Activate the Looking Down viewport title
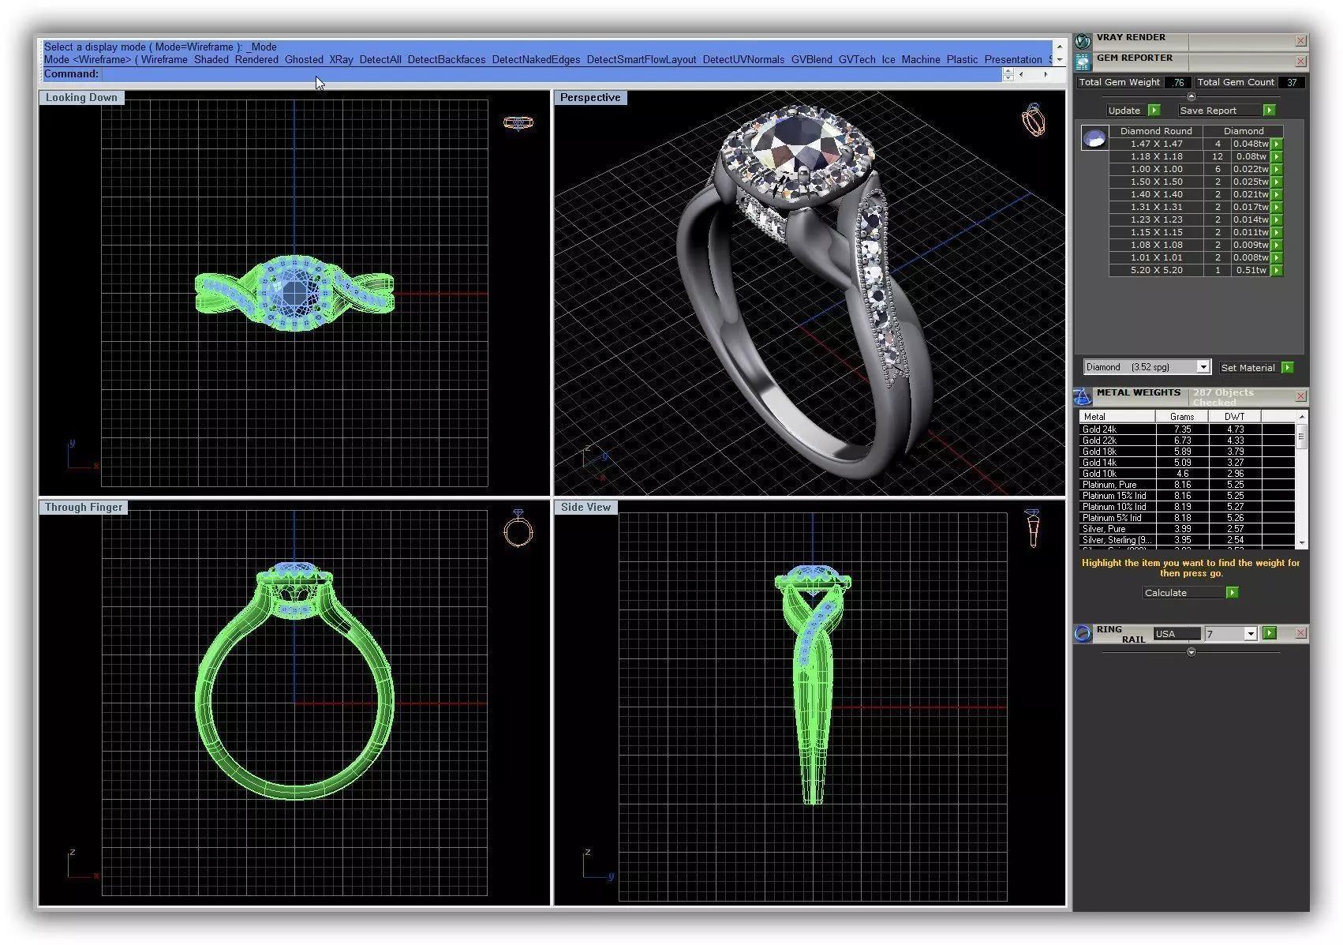This screenshot has height=945, width=1343. click(x=81, y=98)
